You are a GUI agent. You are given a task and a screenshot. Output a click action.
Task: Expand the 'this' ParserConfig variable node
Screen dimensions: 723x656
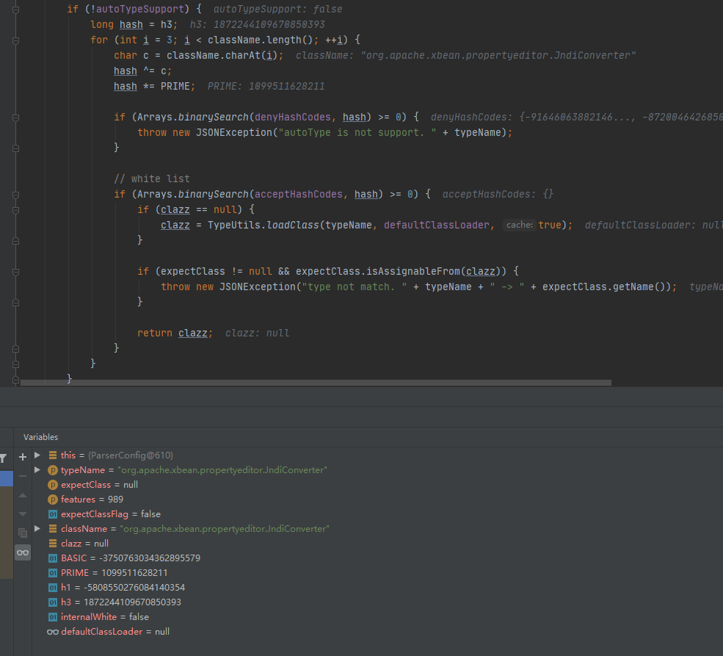click(37, 455)
